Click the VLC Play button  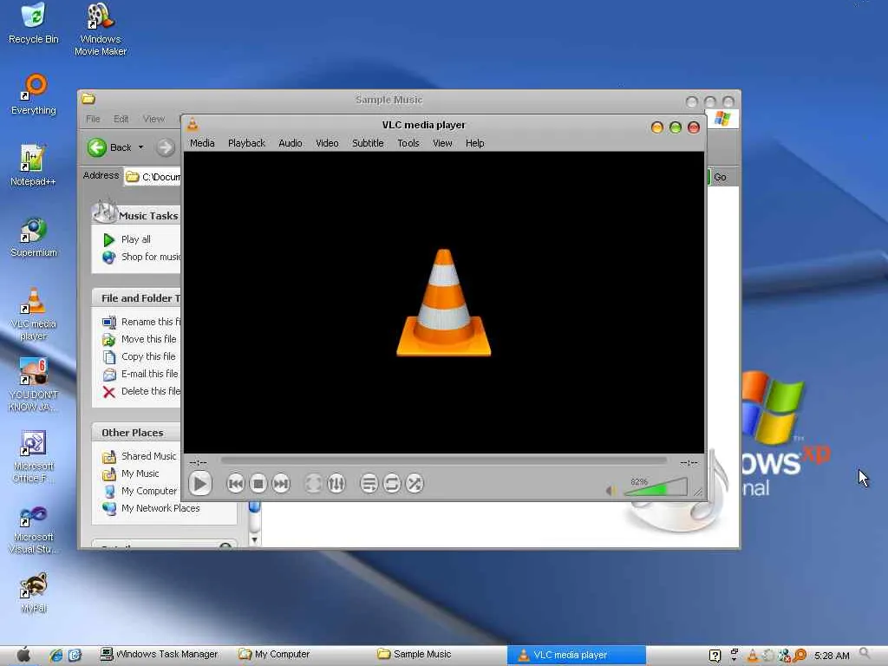(200, 484)
